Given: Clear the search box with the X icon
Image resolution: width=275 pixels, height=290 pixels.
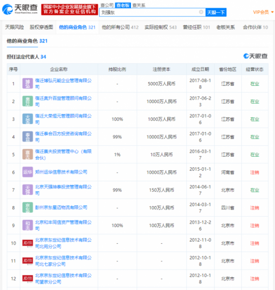Looking at the screenshot, I should (x=201, y=12).
